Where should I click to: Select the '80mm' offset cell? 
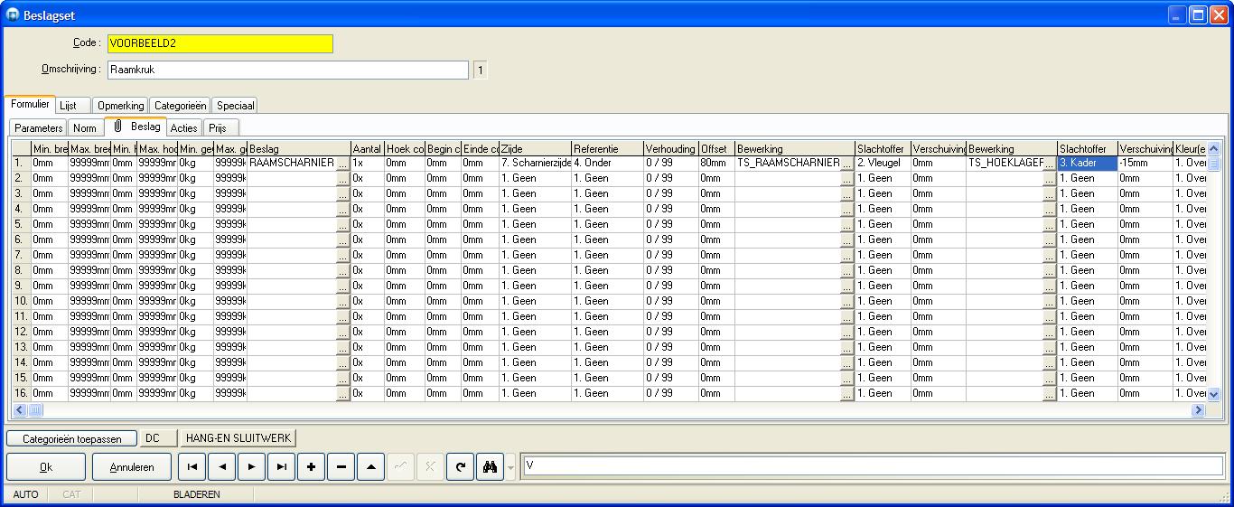coord(716,164)
